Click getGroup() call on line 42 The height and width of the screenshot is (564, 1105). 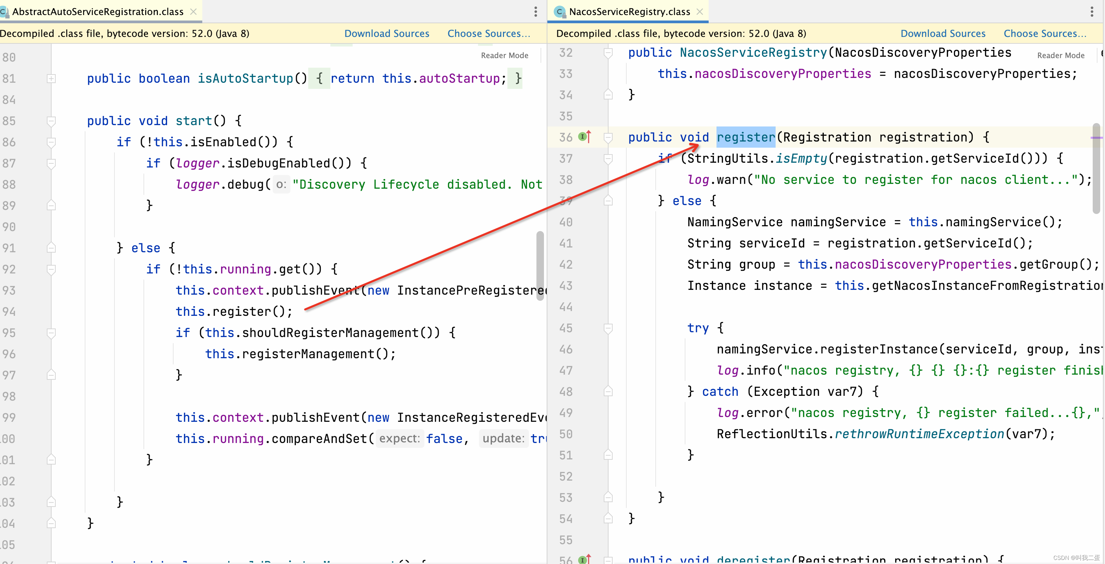click(x=1055, y=265)
